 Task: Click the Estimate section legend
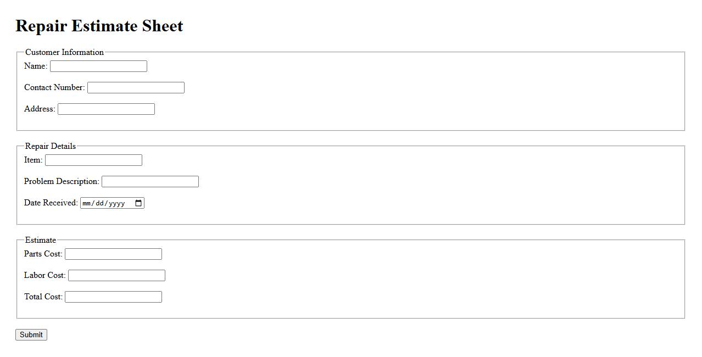tap(41, 241)
